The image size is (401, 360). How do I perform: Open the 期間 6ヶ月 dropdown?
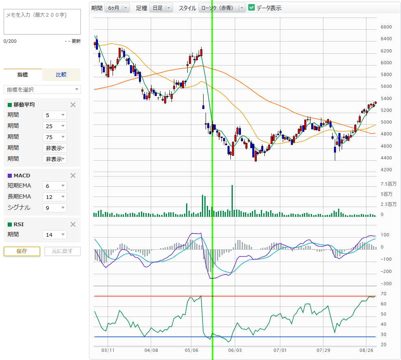(x=117, y=8)
